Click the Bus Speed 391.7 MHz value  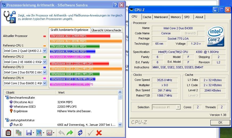[x=165, y=90]
